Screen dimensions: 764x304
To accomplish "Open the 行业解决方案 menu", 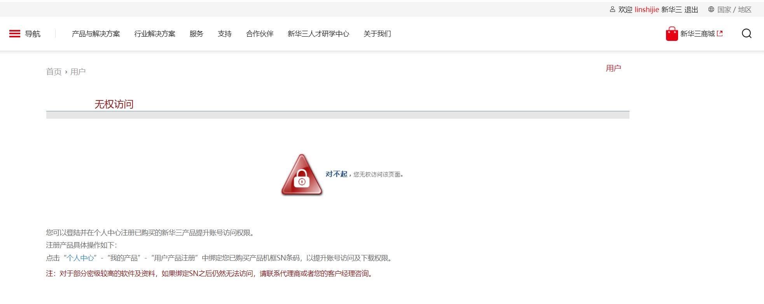I will pos(155,34).
